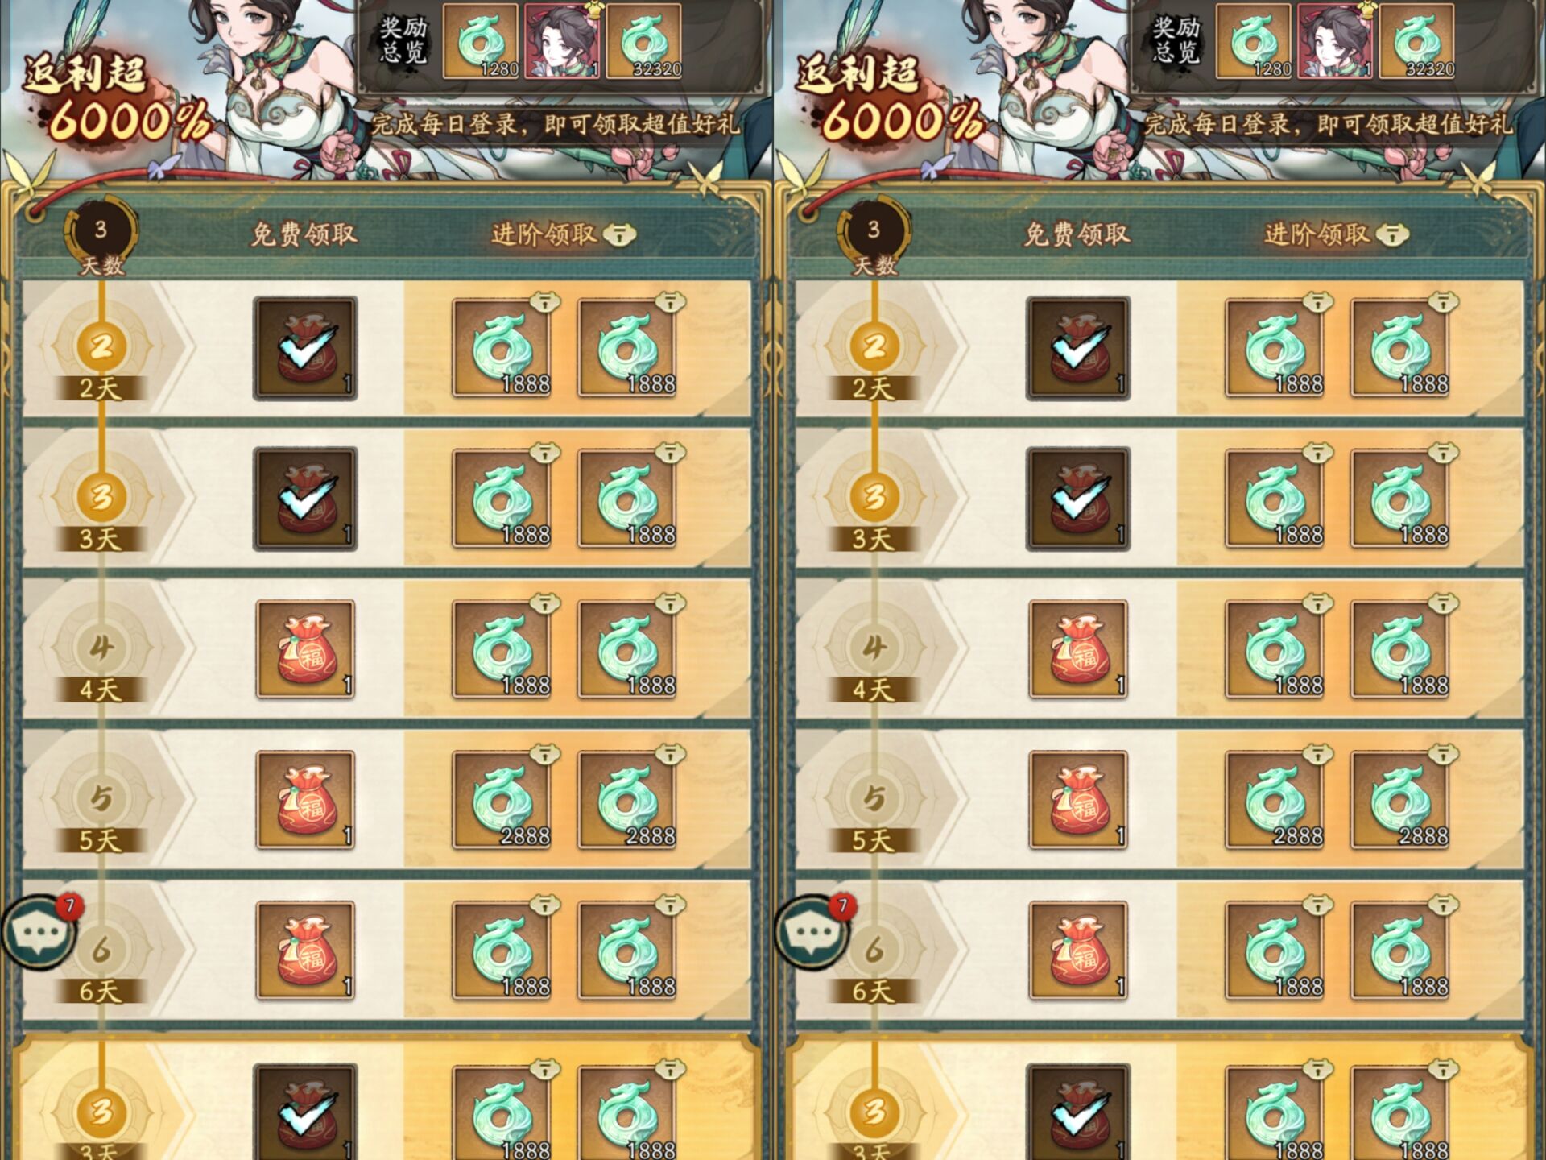
Task: Select the 免费领取 header in right panel
Action: tap(1077, 234)
